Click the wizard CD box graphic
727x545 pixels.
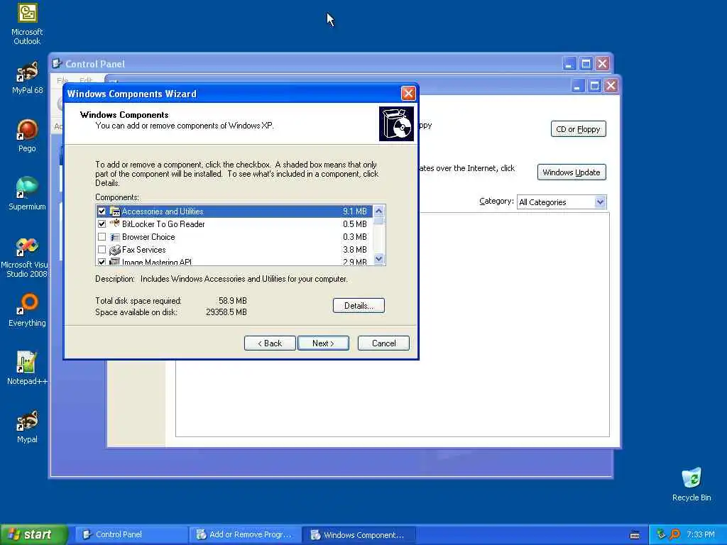pos(396,123)
